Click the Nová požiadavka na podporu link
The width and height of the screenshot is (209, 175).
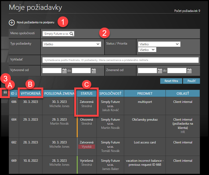click(36, 23)
